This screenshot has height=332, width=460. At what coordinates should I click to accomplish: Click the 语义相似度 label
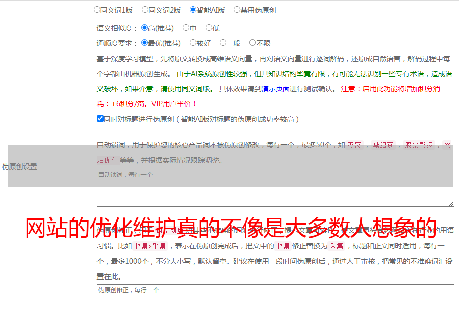(117, 28)
